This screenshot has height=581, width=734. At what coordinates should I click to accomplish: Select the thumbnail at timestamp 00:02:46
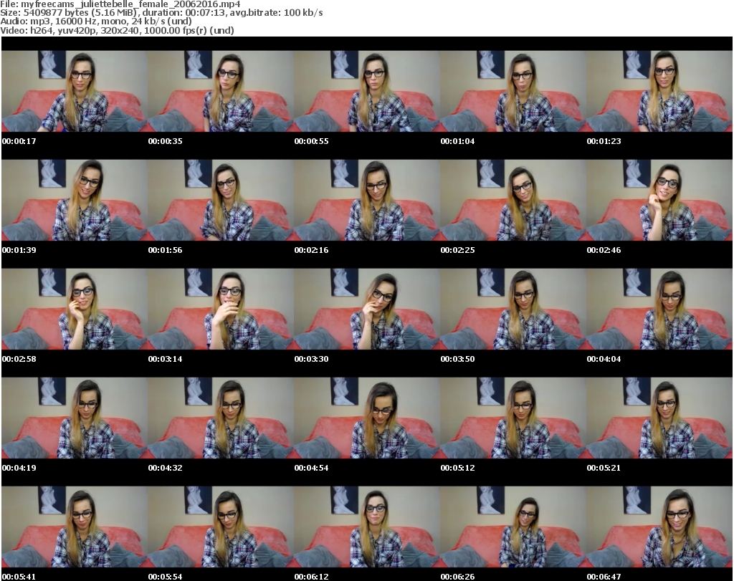659,200
